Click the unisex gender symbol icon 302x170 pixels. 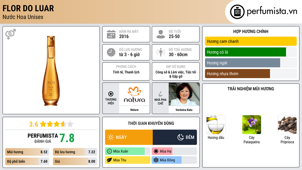click(x=11, y=34)
